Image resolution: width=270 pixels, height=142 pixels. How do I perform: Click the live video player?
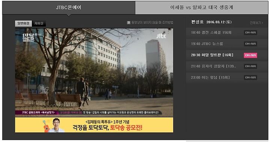tap(94, 73)
